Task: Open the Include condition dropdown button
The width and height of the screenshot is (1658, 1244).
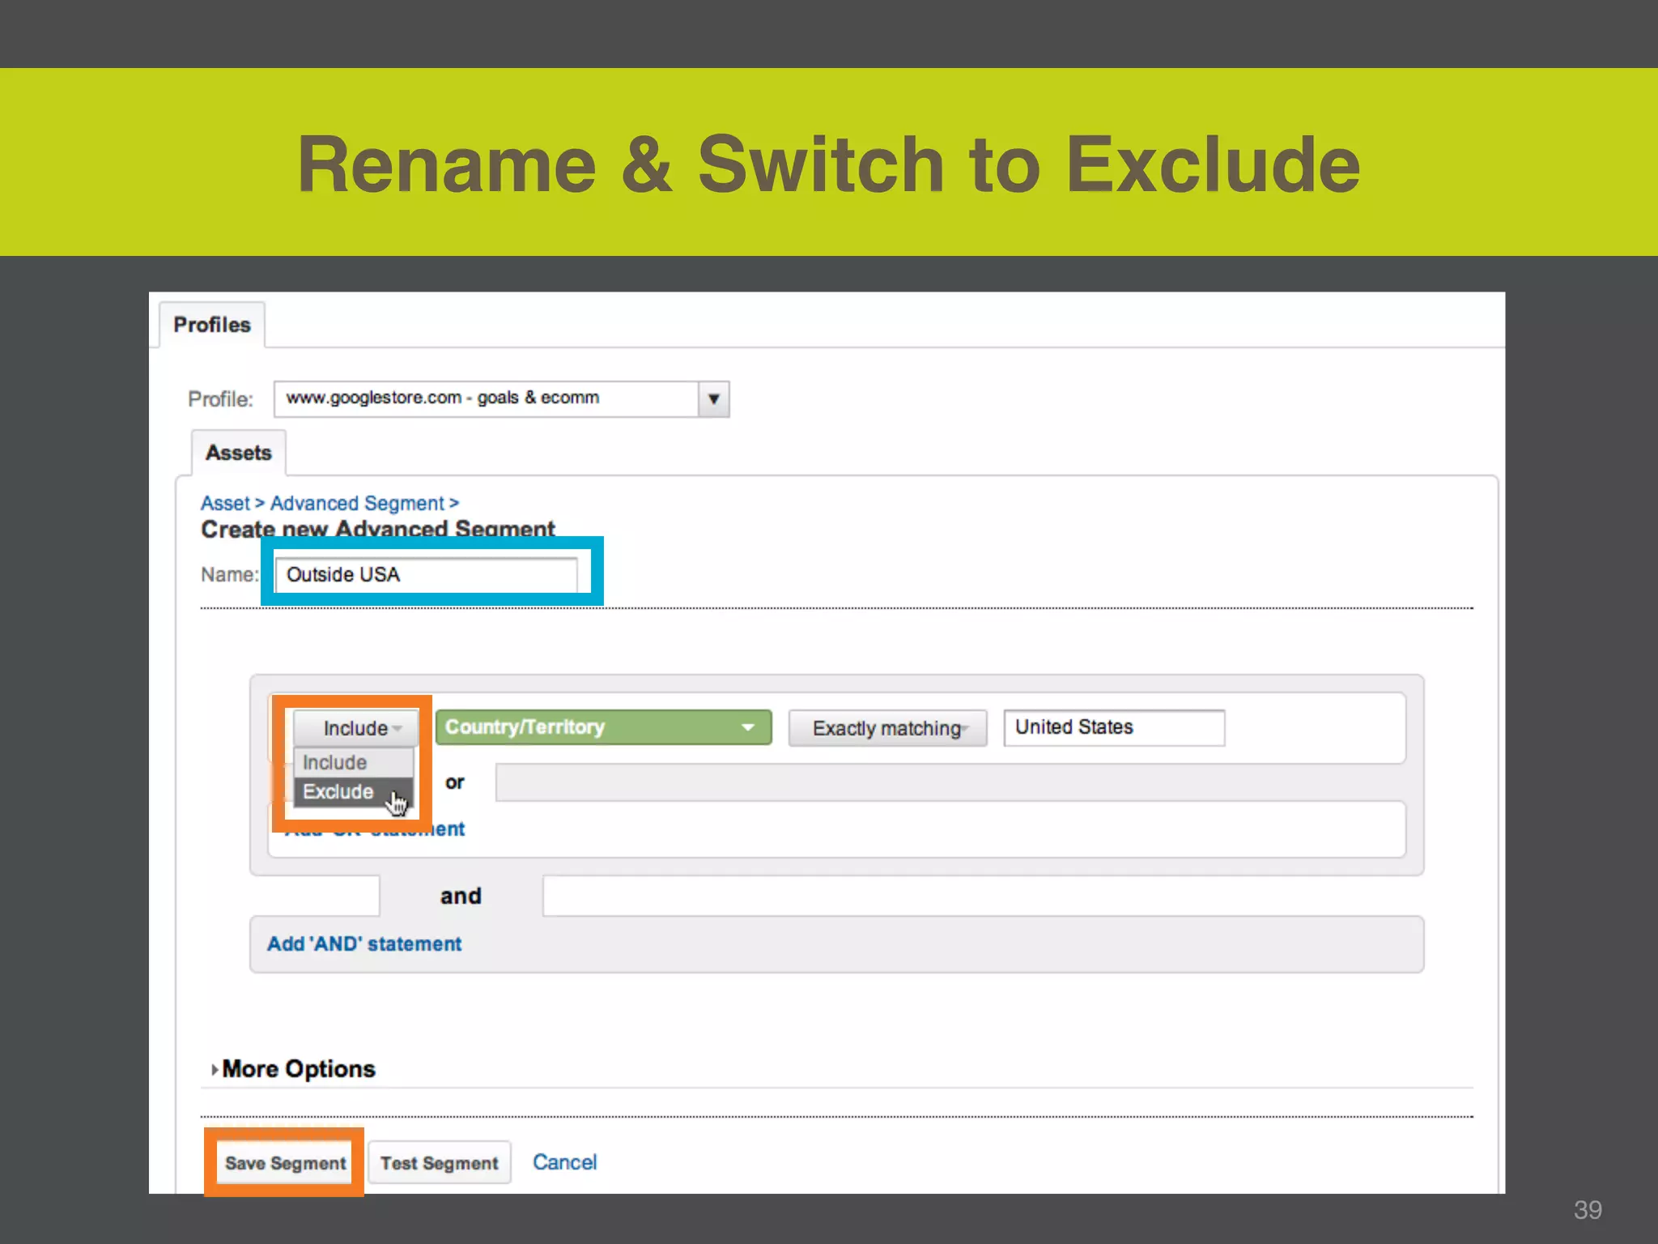Action: tap(355, 728)
